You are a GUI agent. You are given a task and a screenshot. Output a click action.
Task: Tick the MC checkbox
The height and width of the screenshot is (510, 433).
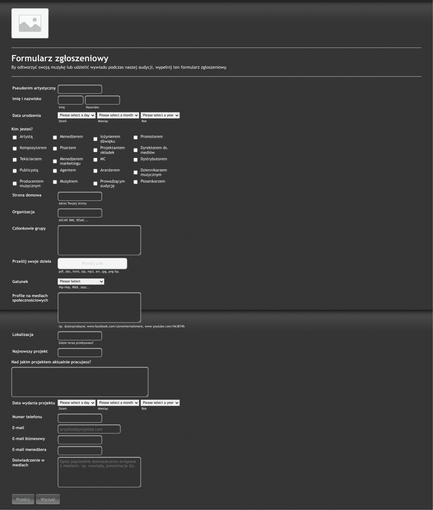click(95, 160)
